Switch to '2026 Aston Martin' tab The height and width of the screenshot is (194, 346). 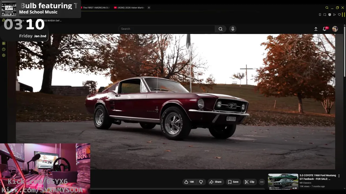(129, 8)
